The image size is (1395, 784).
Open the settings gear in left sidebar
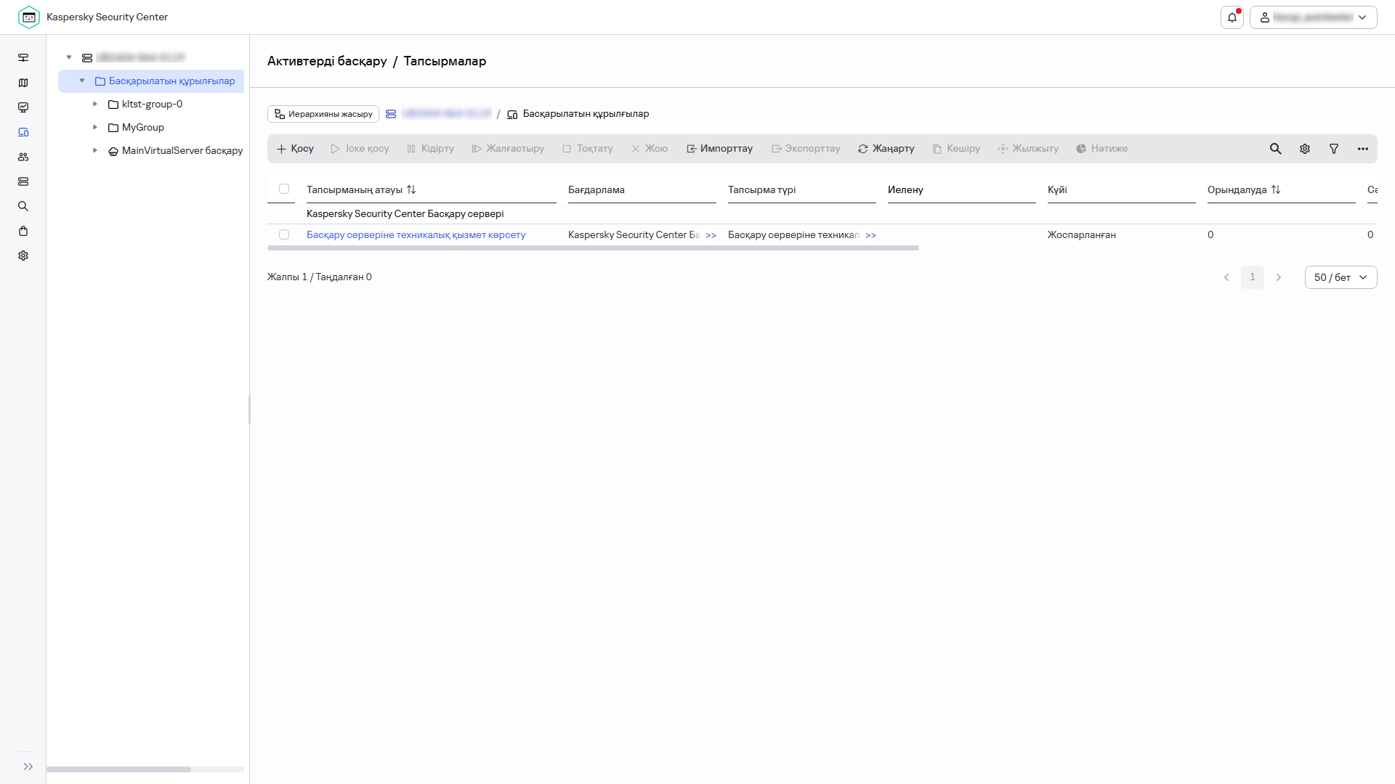click(x=23, y=256)
